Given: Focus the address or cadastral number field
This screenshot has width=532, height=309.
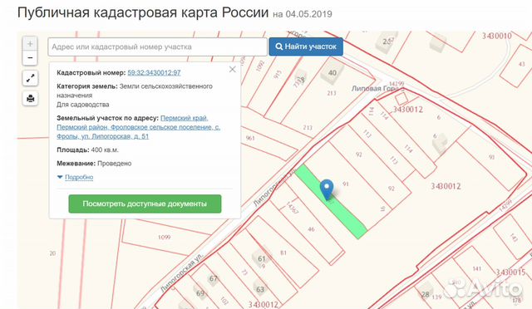Looking at the screenshot, I should 157,47.
